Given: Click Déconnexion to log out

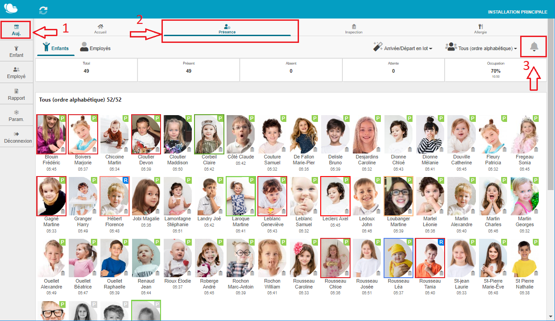Looking at the screenshot, I should coord(16,137).
